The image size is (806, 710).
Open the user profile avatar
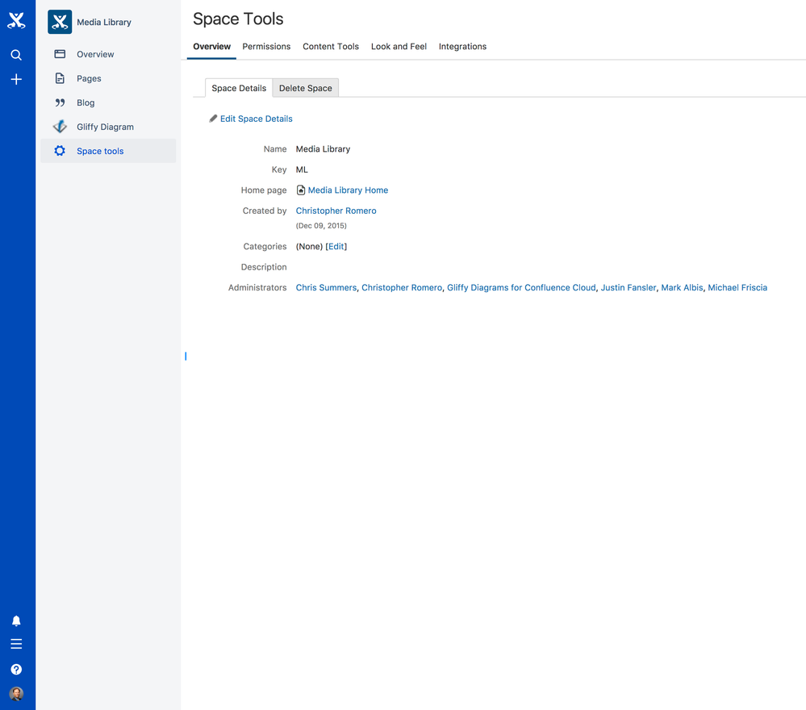pos(16,694)
